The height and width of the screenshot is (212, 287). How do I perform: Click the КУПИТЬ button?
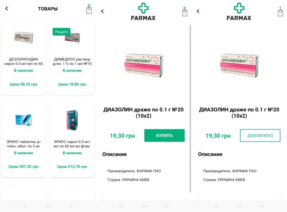[164, 136]
